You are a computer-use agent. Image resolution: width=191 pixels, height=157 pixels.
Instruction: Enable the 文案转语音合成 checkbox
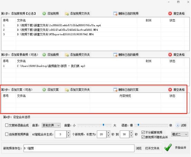[x=7, y=125]
